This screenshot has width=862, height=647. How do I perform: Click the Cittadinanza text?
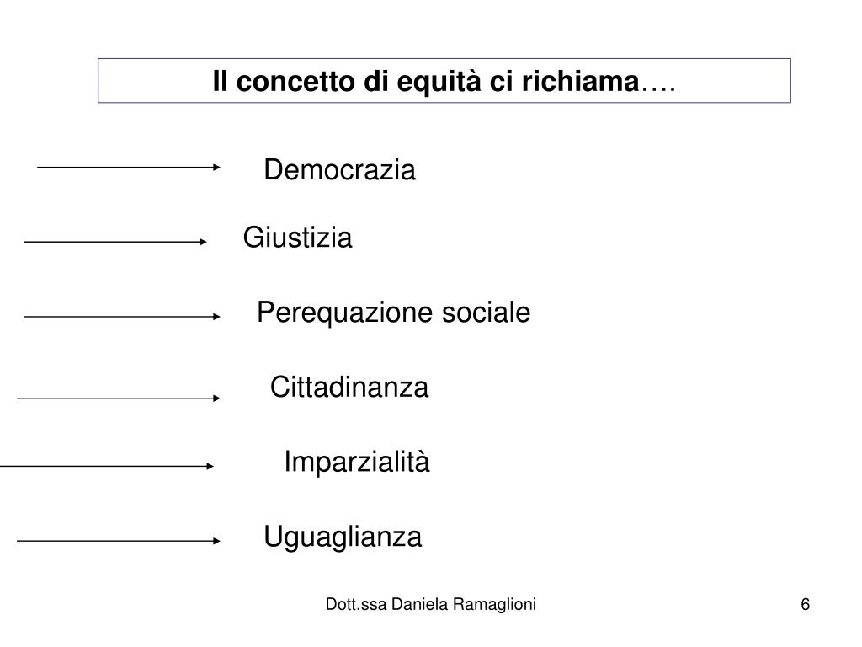(349, 388)
